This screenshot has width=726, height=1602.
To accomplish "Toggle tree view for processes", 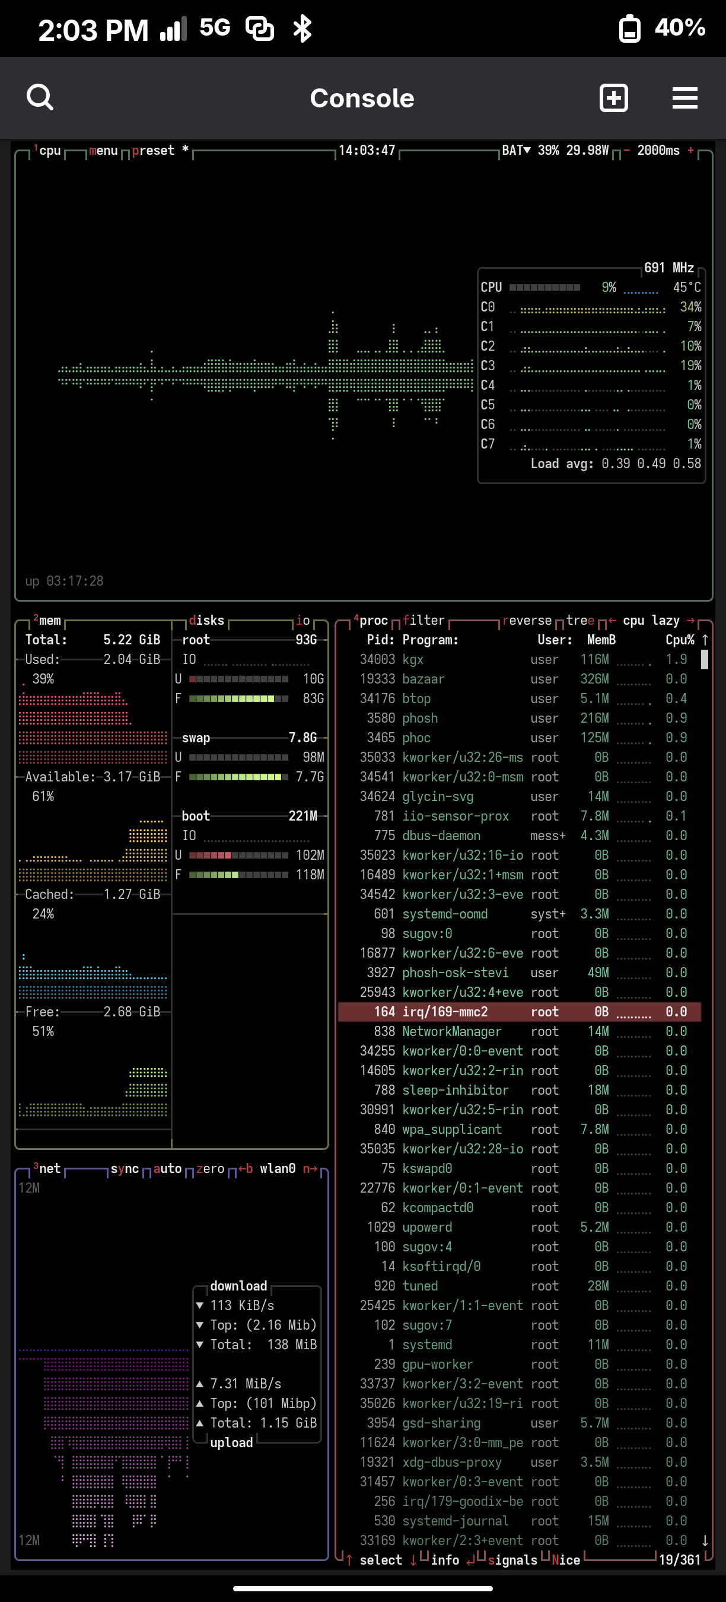I will 580,620.
